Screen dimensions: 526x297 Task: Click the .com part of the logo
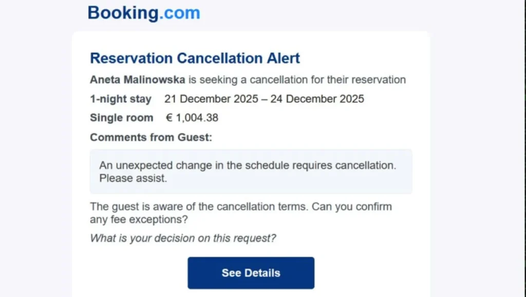pyautogui.click(x=180, y=12)
